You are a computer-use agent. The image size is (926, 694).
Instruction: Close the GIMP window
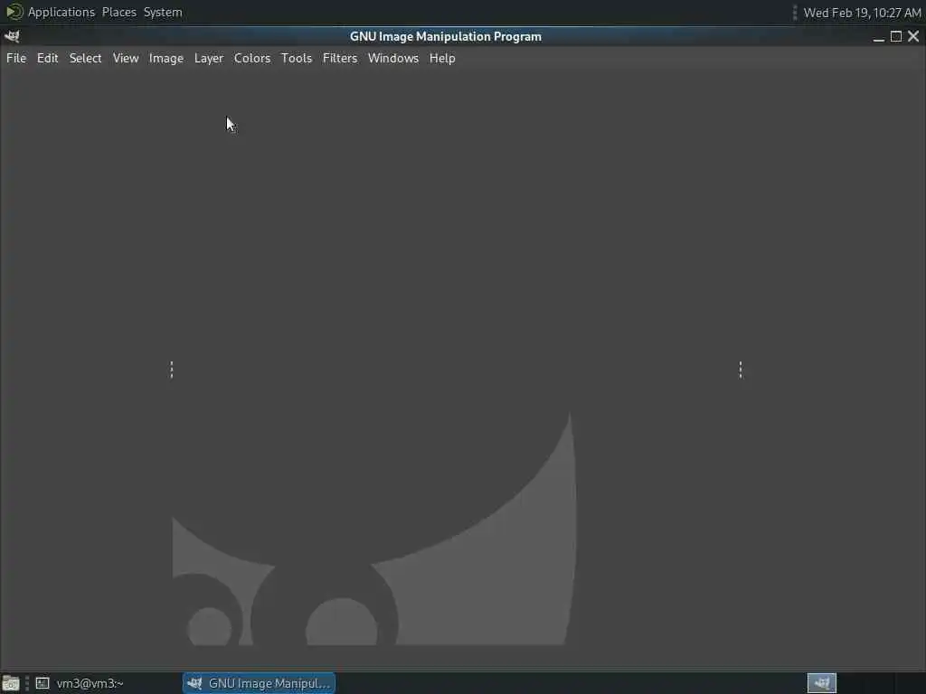913,36
